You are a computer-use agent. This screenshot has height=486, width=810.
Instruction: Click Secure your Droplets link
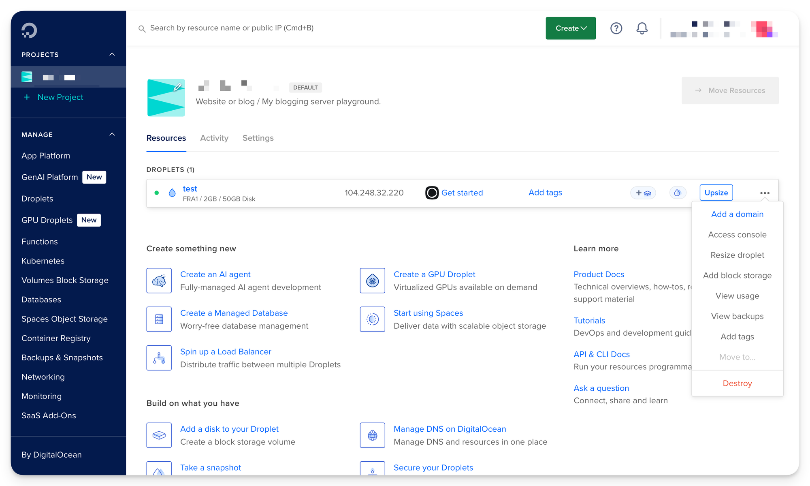tap(433, 468)
